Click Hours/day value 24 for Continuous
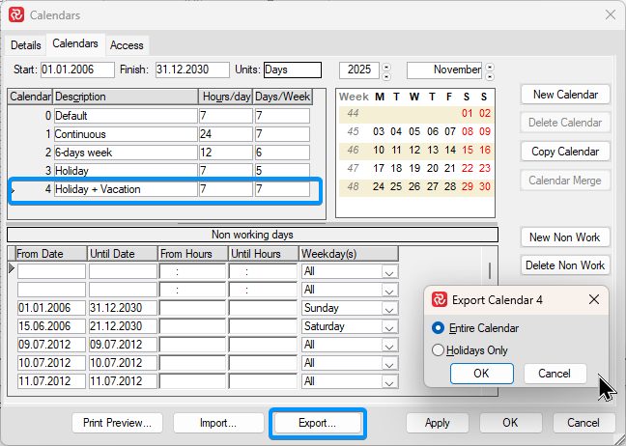Screen dimensions: 626x446 226,134
